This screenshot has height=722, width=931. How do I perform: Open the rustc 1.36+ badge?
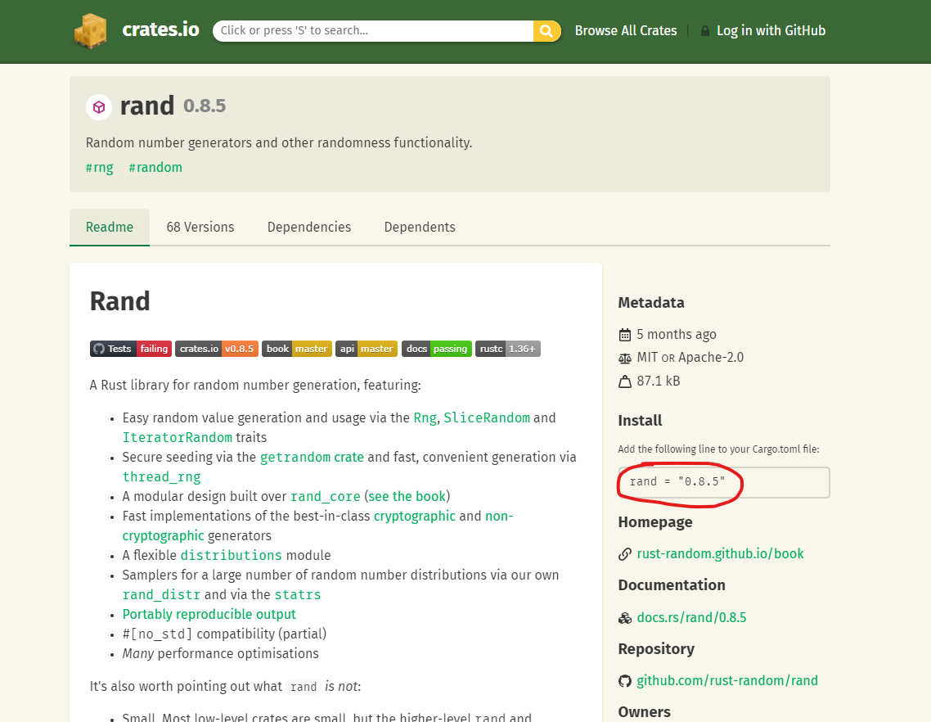click(x=508, y=349)
